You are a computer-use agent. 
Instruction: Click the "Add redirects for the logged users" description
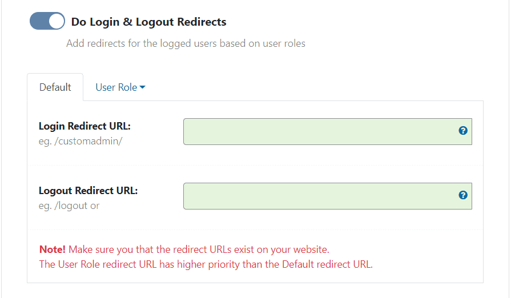[x=186, y=43]
